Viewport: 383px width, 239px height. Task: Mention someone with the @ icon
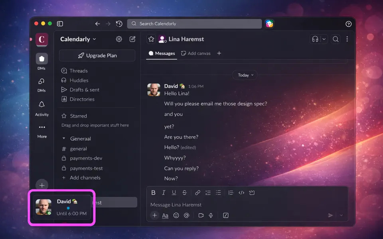tap(187, 215)
